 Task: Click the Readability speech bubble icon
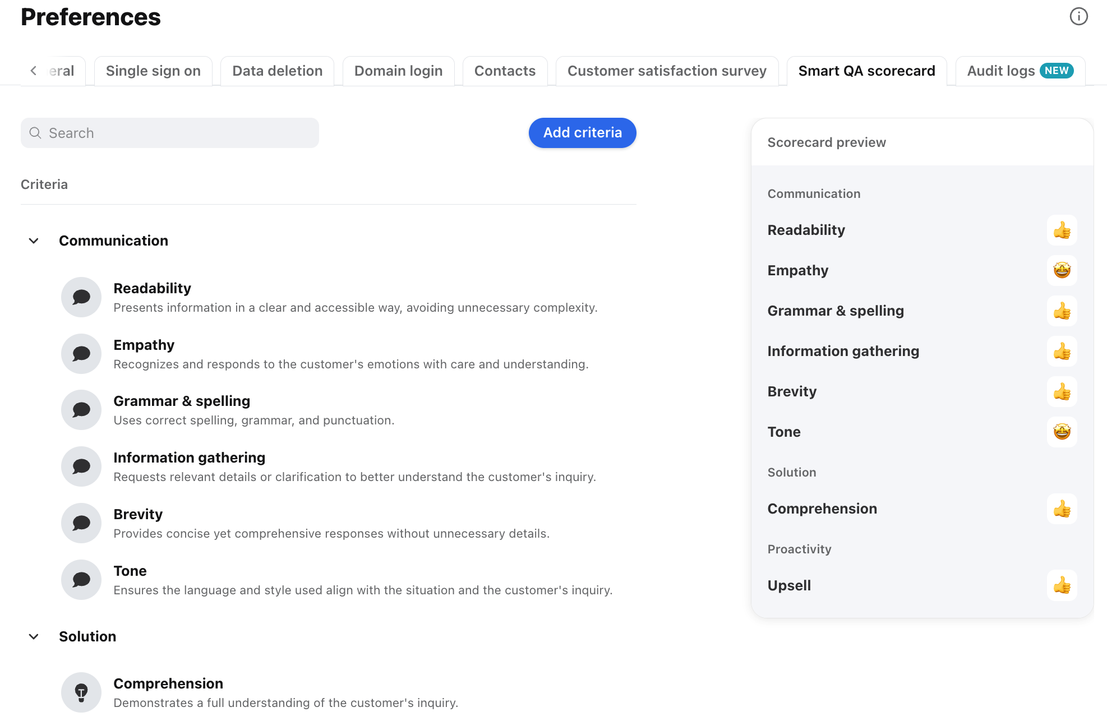81,297
